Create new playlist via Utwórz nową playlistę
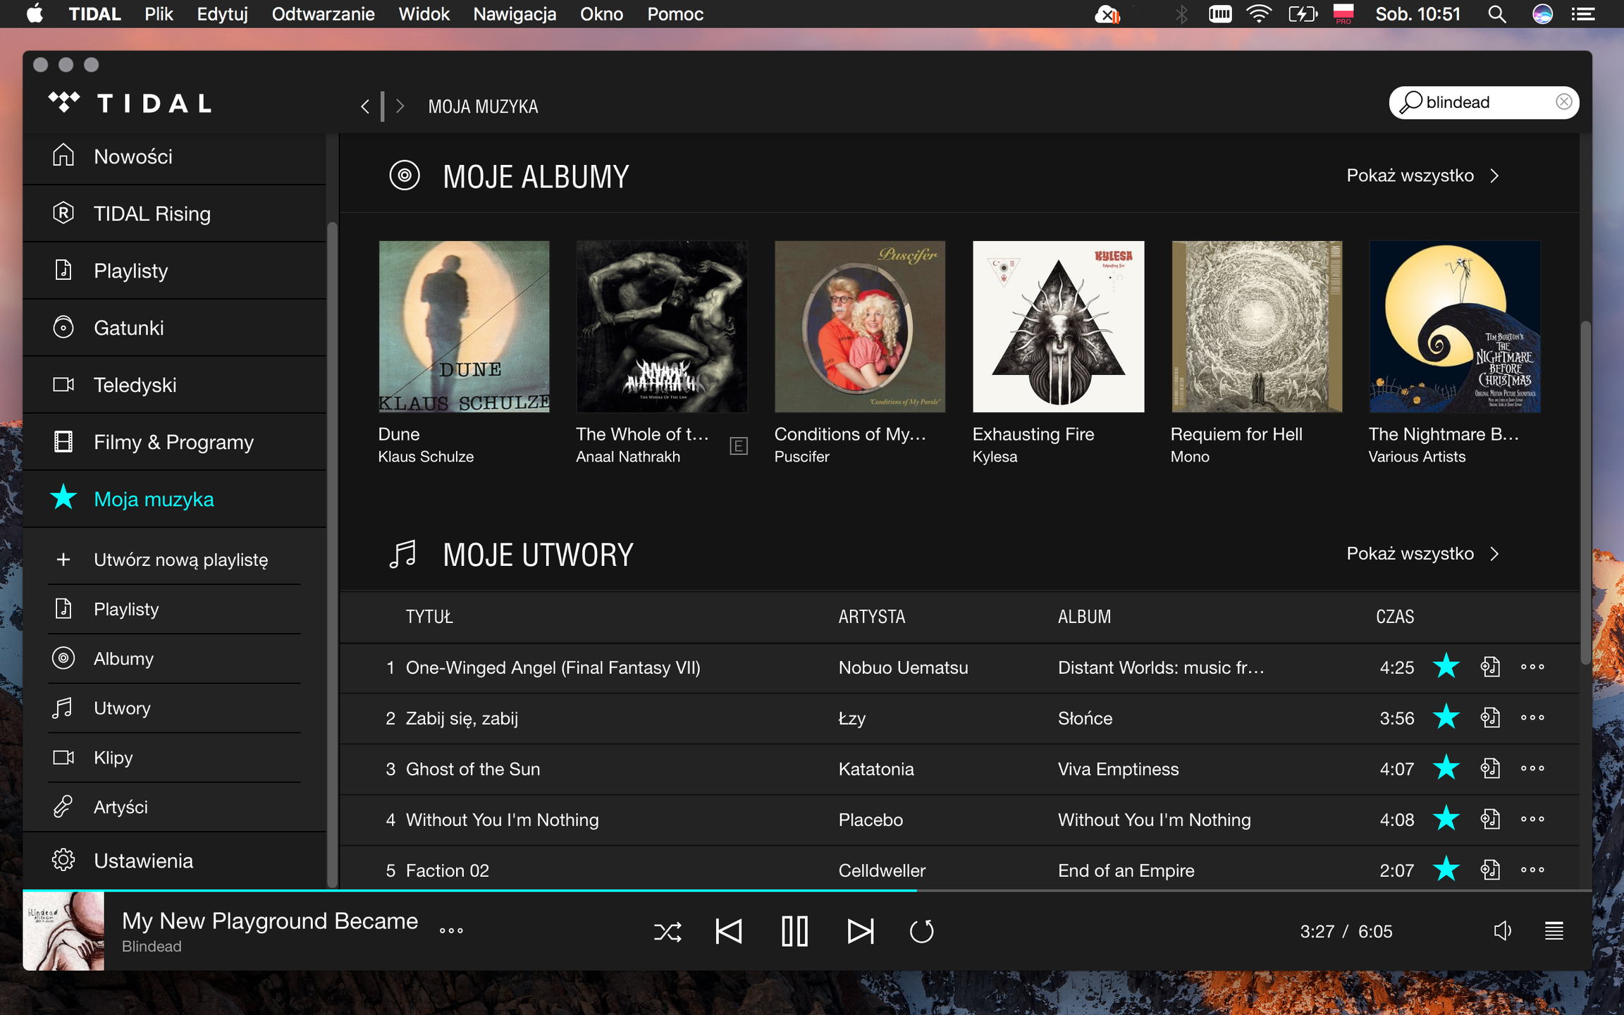 180,560
